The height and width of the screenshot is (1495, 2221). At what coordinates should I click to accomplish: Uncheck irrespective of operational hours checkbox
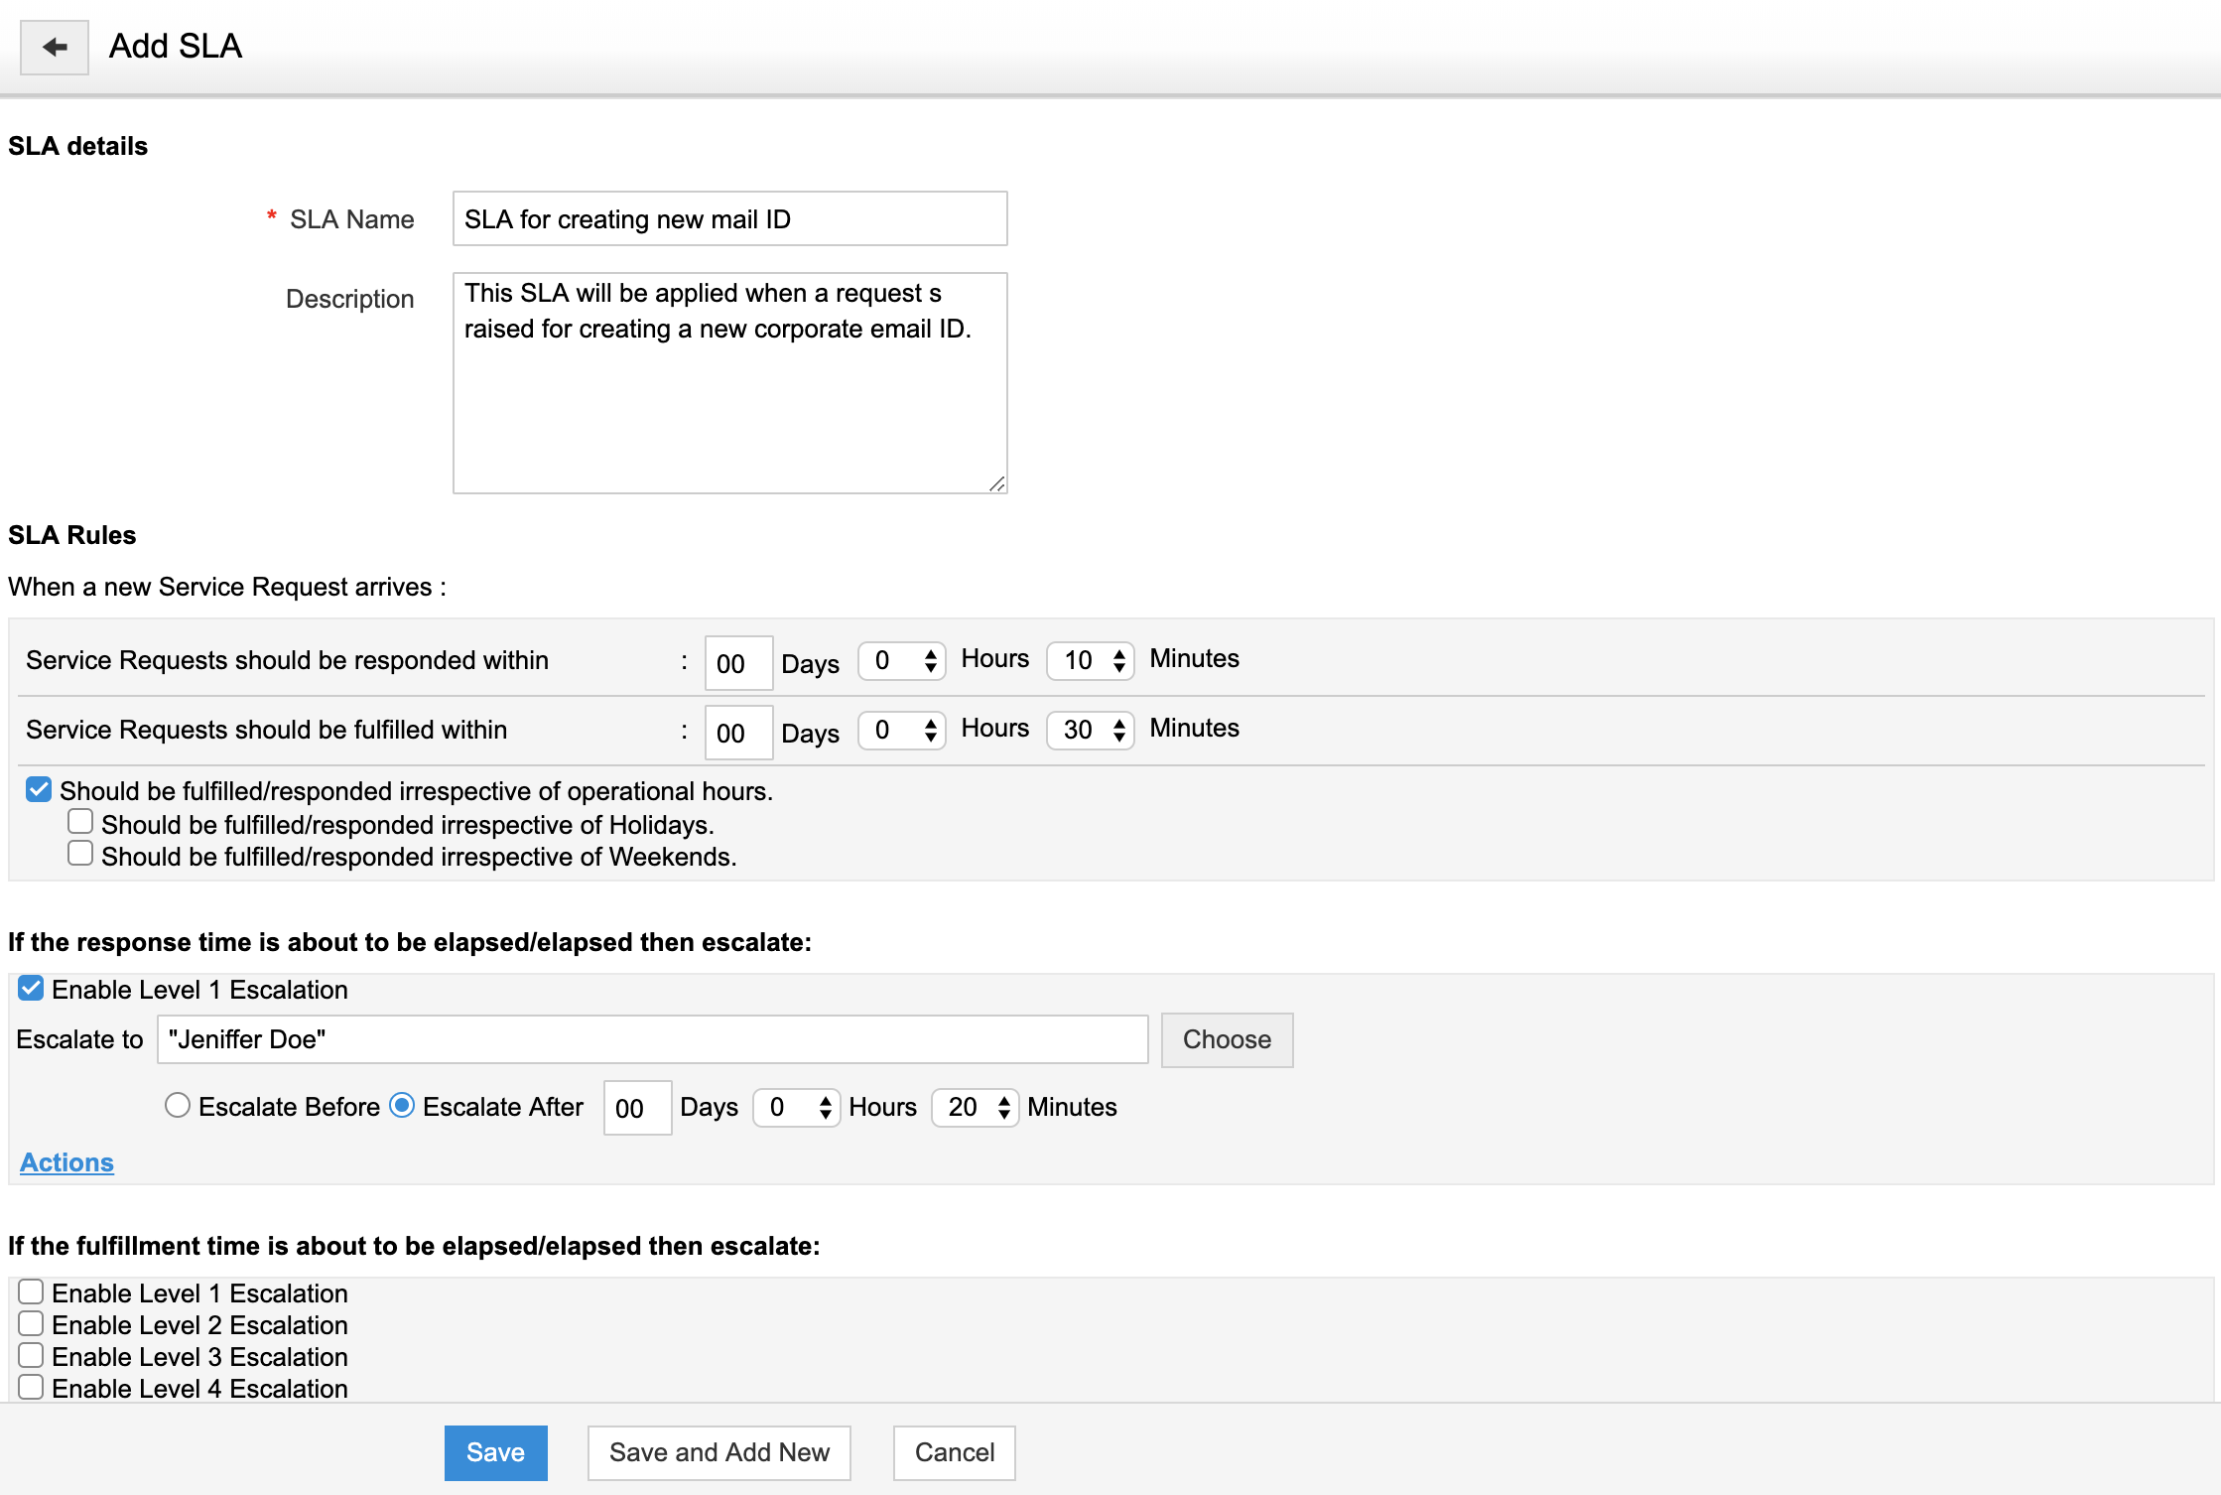tap(39, 790)
